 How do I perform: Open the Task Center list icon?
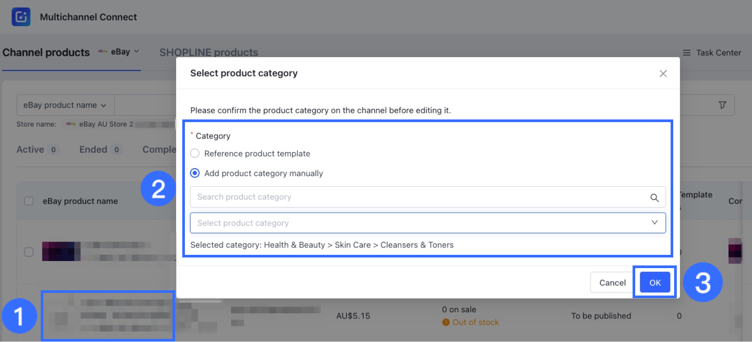tap(687, 53)
